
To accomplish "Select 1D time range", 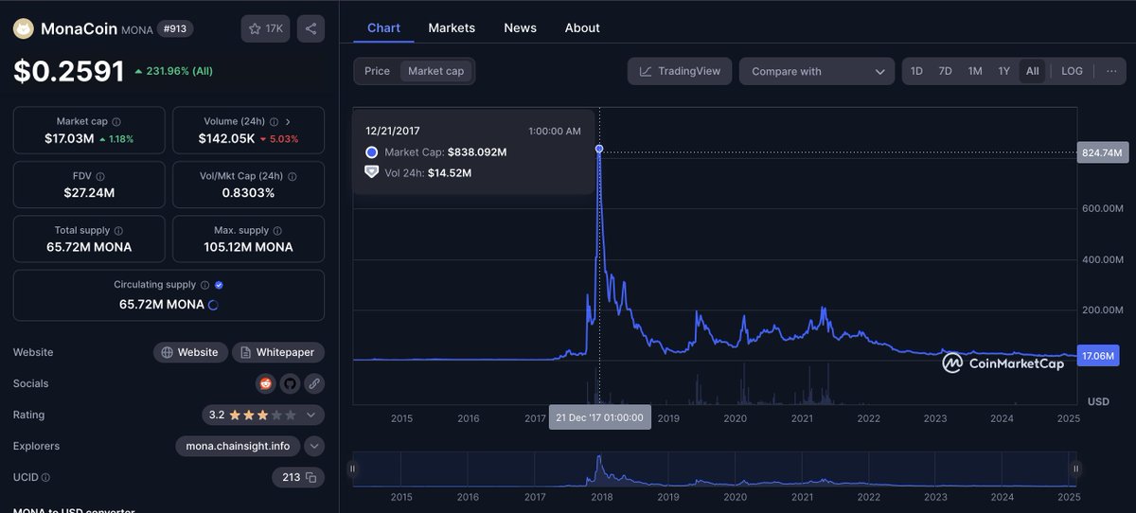I will coord(916,71).
